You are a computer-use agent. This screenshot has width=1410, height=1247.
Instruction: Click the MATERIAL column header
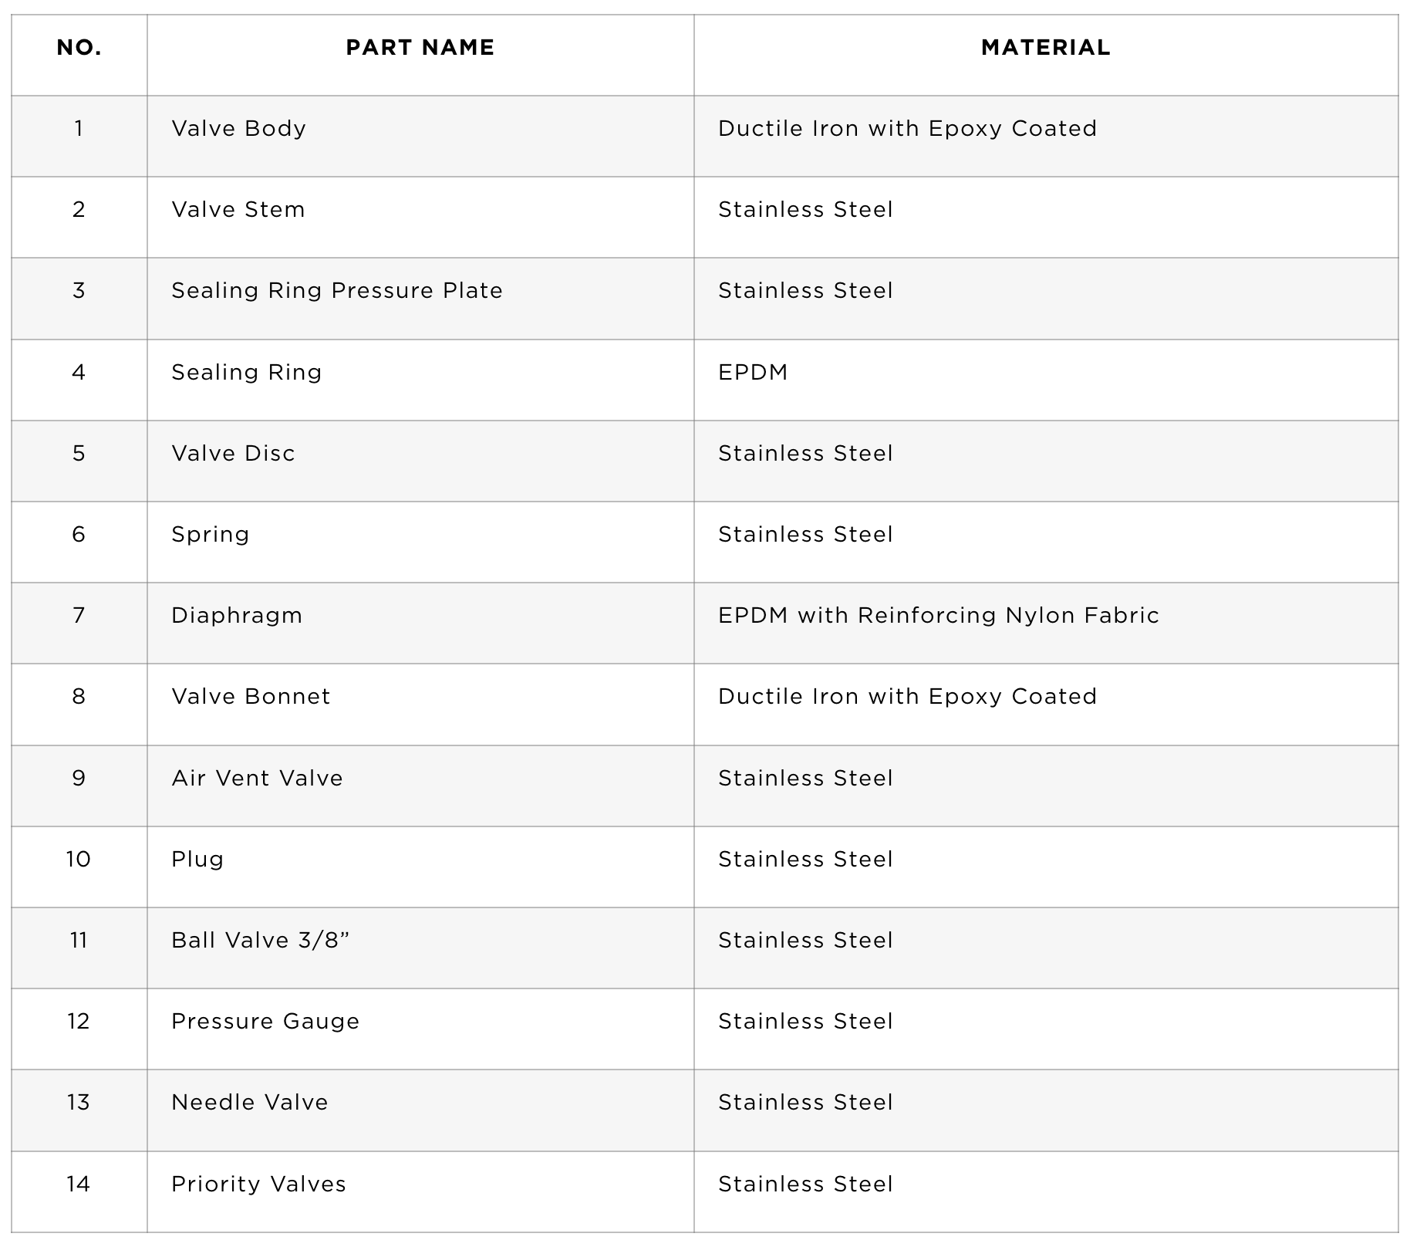(x=1045, y=48)
